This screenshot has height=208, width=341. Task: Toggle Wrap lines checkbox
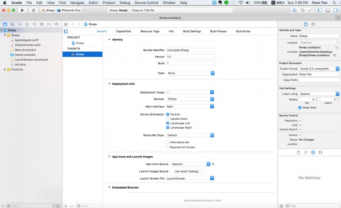tap(300, 107)
